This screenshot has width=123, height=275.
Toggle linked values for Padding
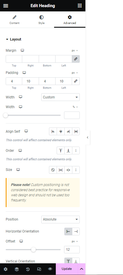pyautogui.click(x=76, y=81)
